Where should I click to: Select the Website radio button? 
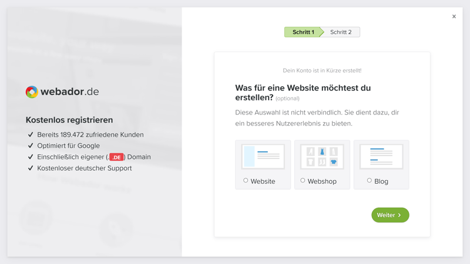point(246,181)
